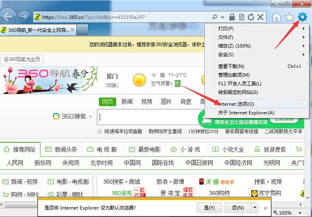Close the 360导航 tab
312x217 pixels.
pyautogui.click(x=72, y=30)
